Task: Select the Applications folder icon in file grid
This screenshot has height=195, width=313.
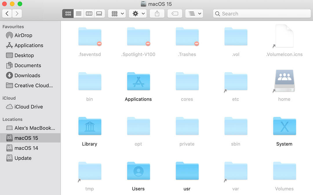Action: 139,81
